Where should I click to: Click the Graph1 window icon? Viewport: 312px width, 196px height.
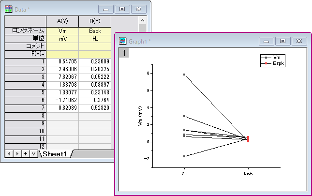122,41
